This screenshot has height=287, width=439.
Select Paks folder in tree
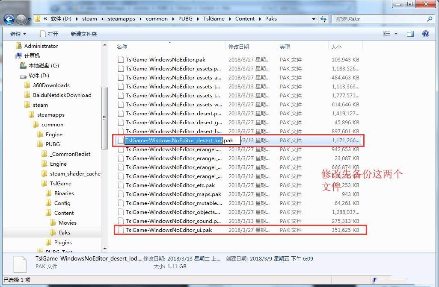point(64,232)
